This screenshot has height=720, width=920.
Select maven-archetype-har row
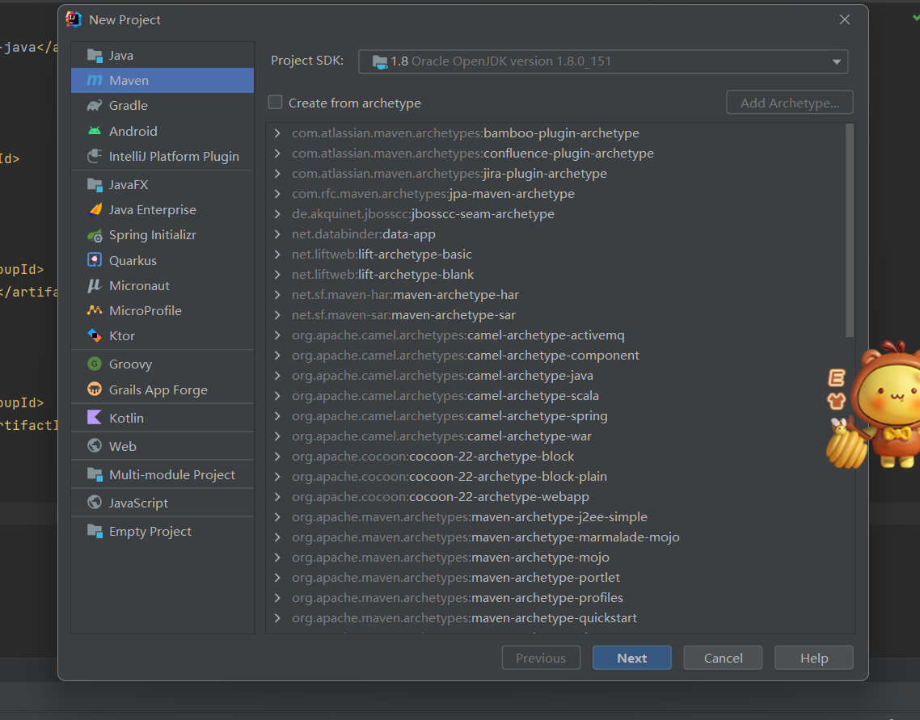click(555, 295)
